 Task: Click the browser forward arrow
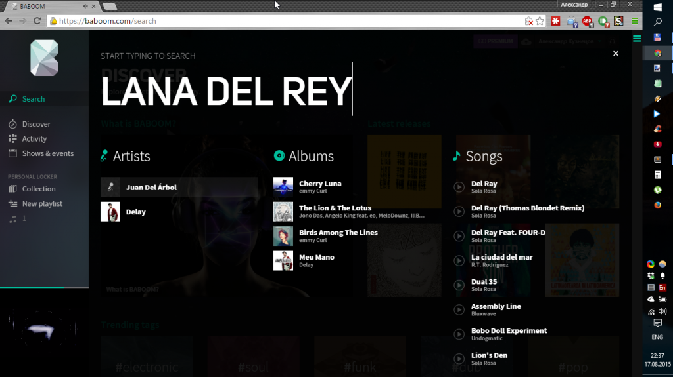click(x=23, y=20)
